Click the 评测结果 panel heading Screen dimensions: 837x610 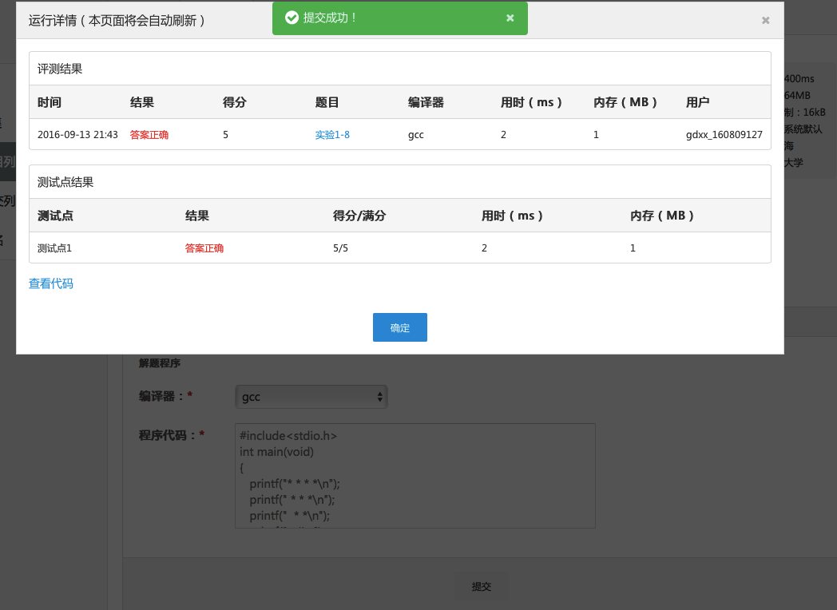coord(60,69)
